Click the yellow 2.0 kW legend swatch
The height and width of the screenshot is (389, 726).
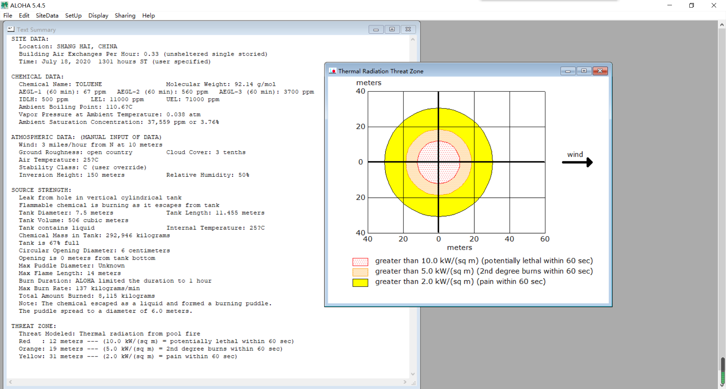tap(360, 282)
